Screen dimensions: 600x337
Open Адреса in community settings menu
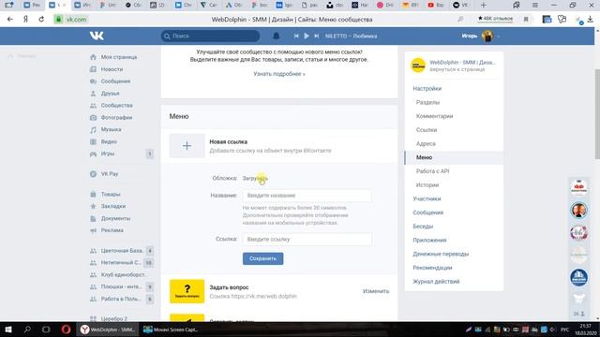coord(426,143)
